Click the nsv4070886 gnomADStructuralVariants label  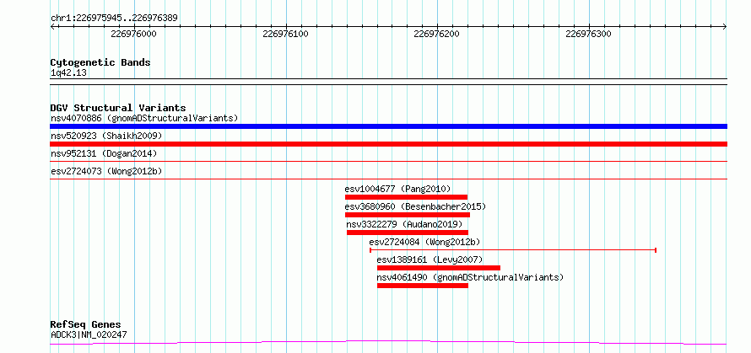144,118
